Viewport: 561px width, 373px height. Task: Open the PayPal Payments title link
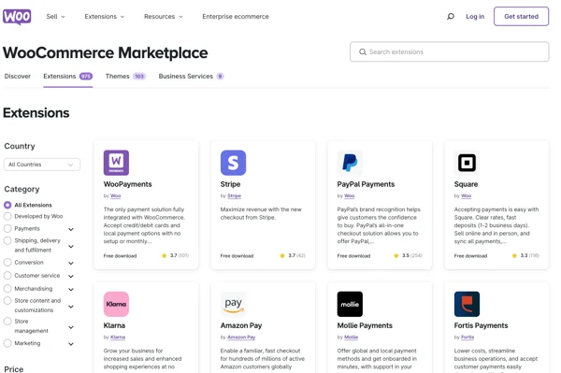tap(366, 184)
